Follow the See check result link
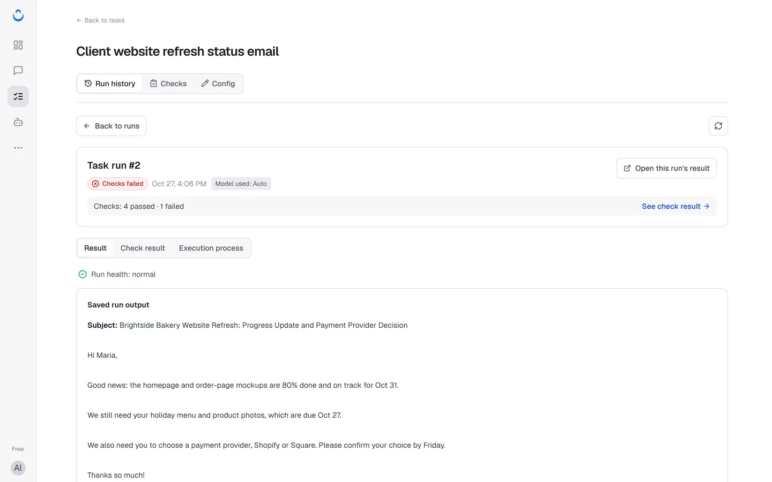Screen dimensions: 772x482 (x=675, y=206)
